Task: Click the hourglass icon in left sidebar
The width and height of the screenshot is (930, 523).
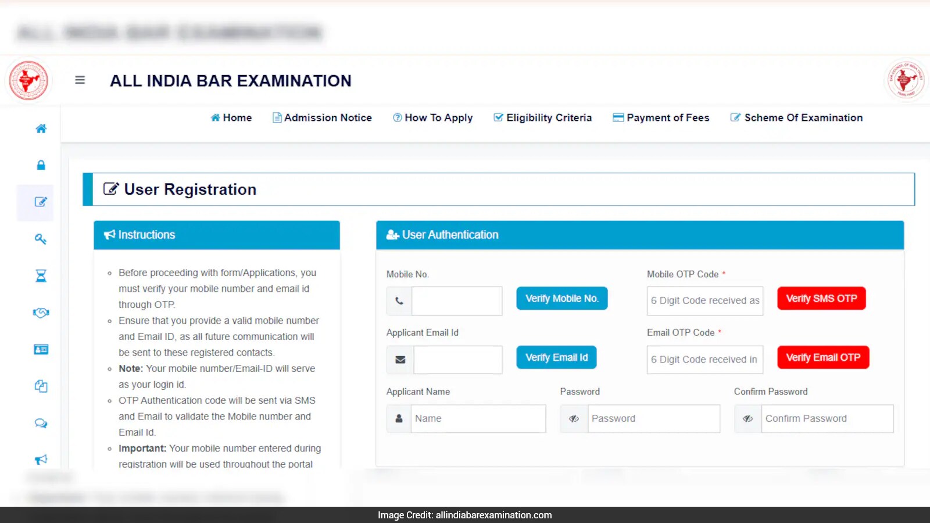Action: tap(41, 275)
